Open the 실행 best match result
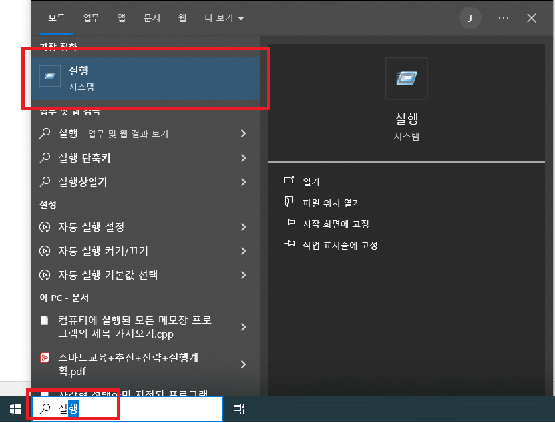Viewport: 555px width, 423px height. click(x=146, y=79)
